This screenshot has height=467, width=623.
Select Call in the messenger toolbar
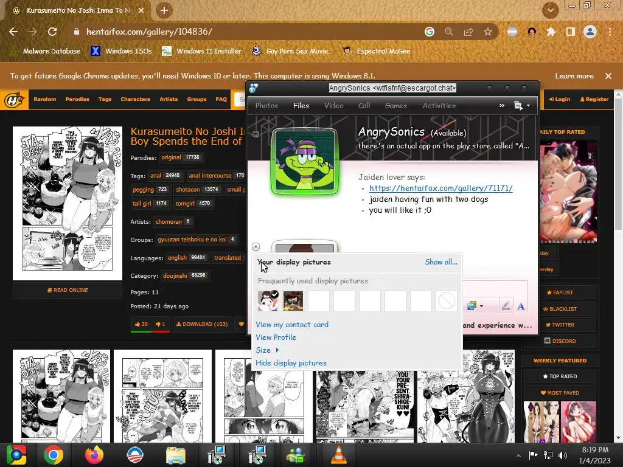(364, 106)
